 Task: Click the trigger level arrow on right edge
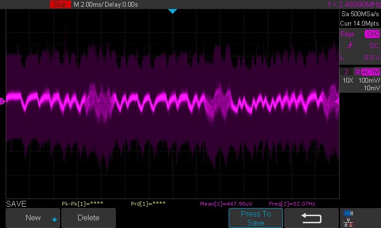(337, 102)
